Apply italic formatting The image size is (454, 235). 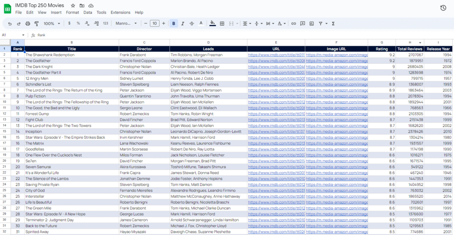coord(183,23)
